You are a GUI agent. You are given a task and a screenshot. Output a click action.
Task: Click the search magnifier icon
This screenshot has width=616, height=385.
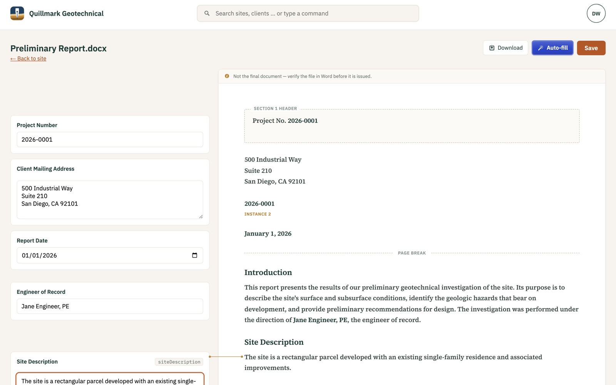point(207,13)
